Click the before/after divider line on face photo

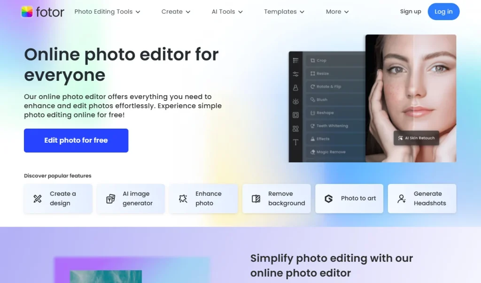click(413, 99)
